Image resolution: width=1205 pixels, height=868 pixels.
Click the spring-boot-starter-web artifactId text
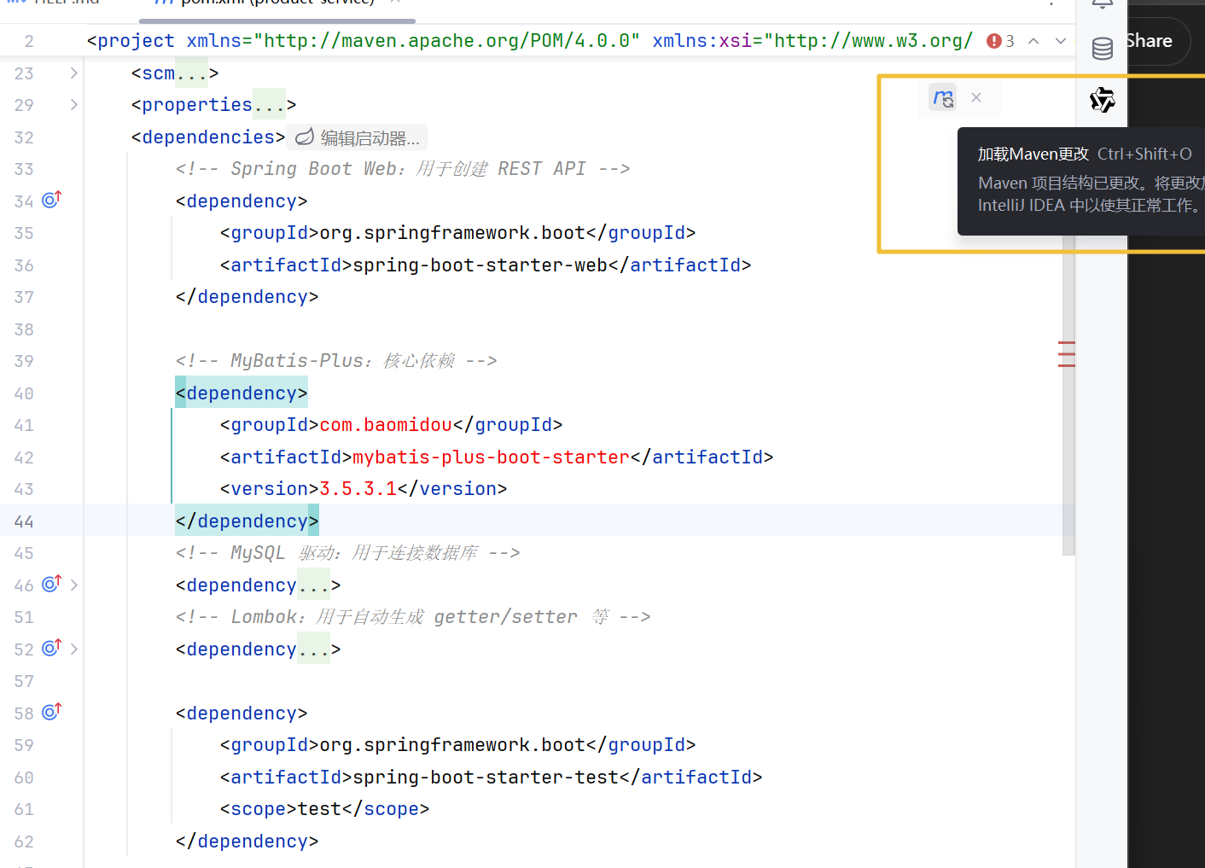coord(480,265)
